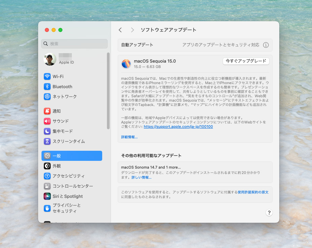Click the Bluetooth icon in sidebar
Screen dimensions: 312x248
[47, 86]
